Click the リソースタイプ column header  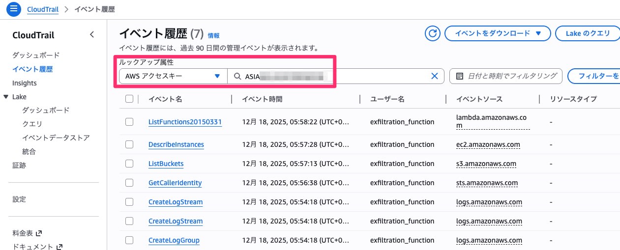573,99
